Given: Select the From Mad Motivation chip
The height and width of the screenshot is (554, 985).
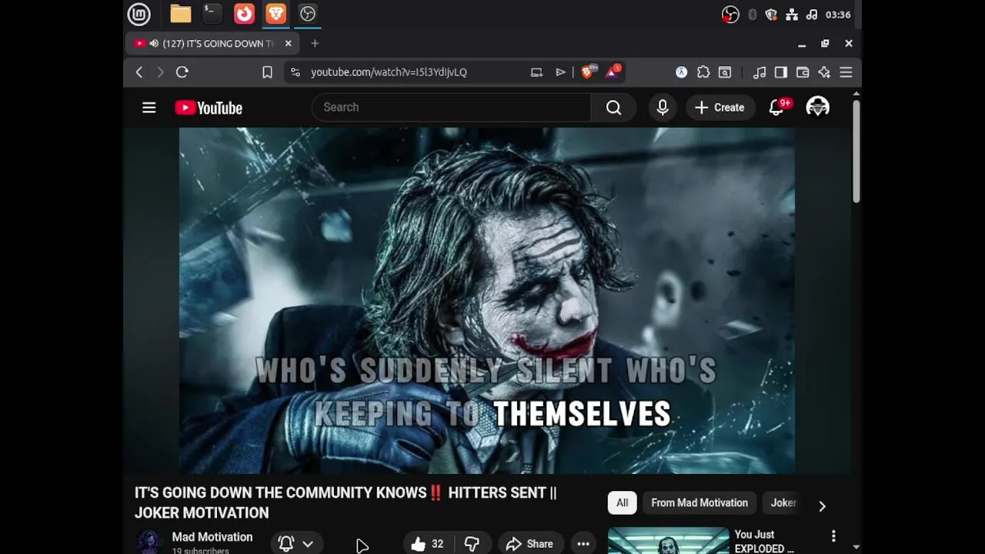Looking at the screenshot, I should tap(700, 503).
